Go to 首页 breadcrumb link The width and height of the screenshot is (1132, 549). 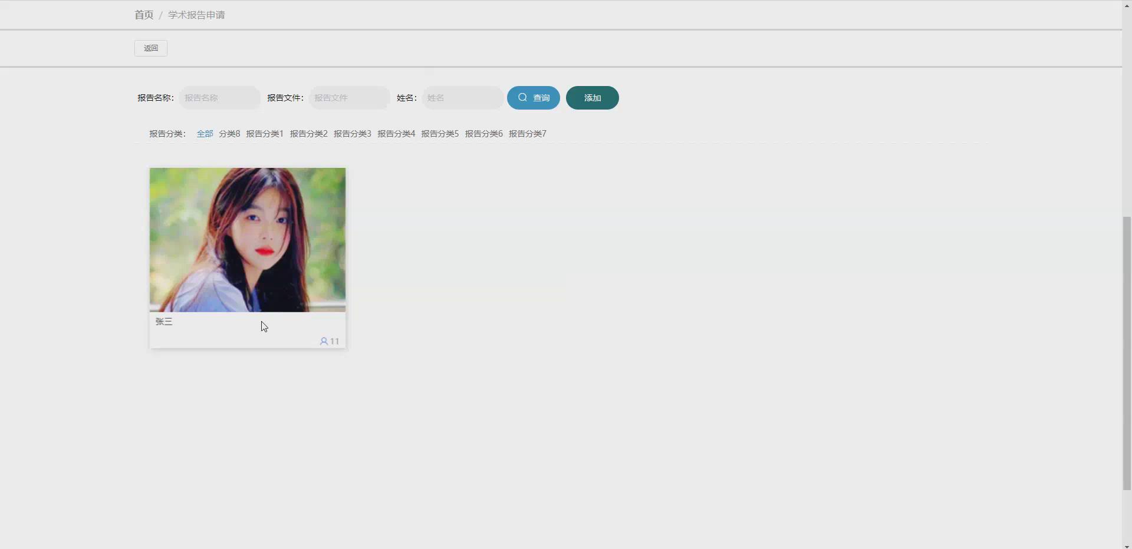click(x=144, y=15)
